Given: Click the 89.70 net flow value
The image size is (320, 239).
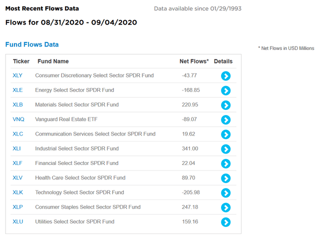Looking at the screenshot, I should coord(188,178).
